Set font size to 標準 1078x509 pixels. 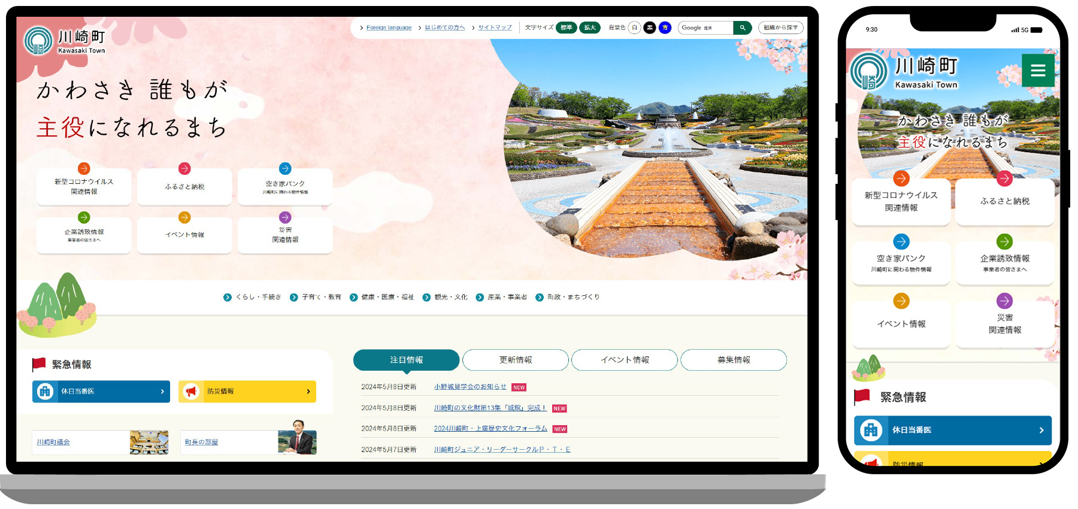[566, 28]
